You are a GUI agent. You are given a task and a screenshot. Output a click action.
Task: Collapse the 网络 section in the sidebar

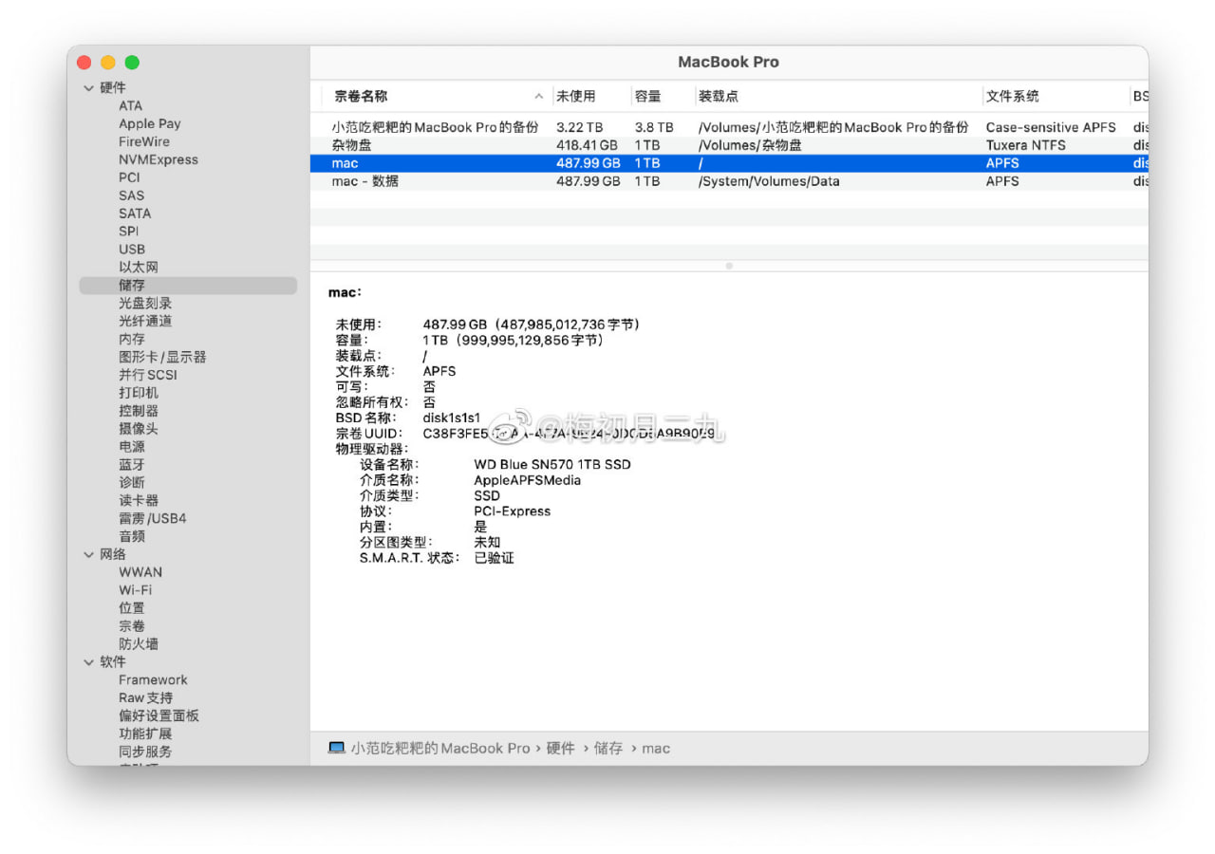tap(89, 555)
